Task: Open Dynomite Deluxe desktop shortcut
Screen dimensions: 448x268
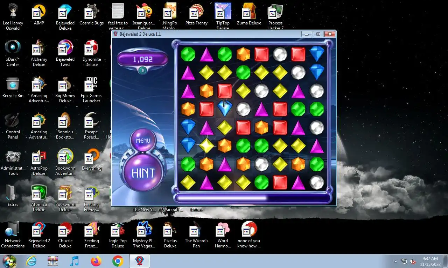Action: coord(91,53)
